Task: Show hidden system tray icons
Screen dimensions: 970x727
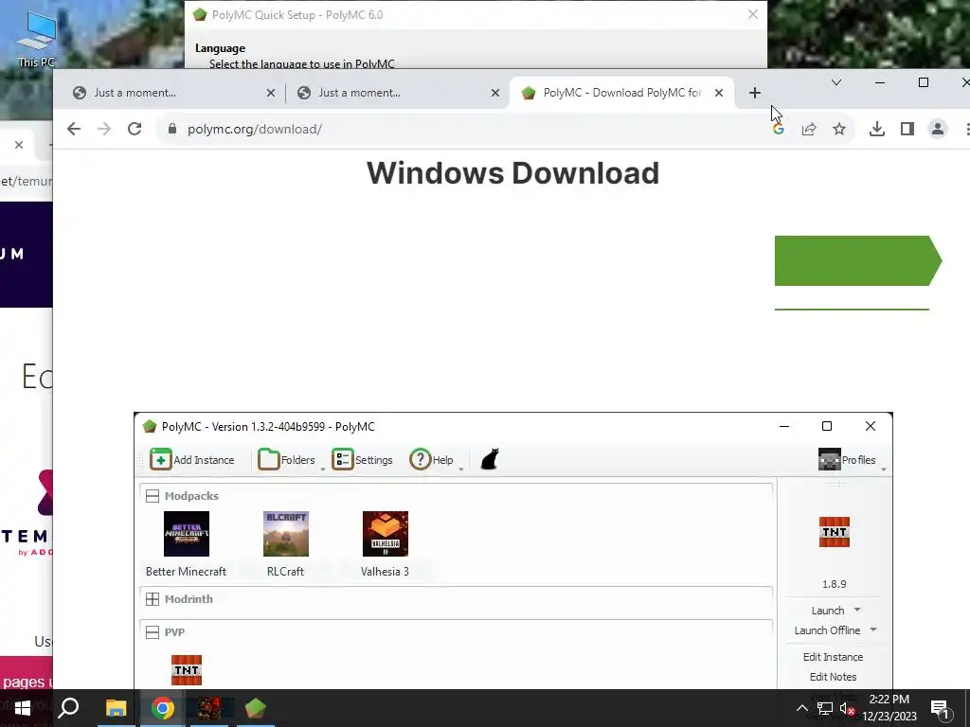Action: [x=801, y=708]
